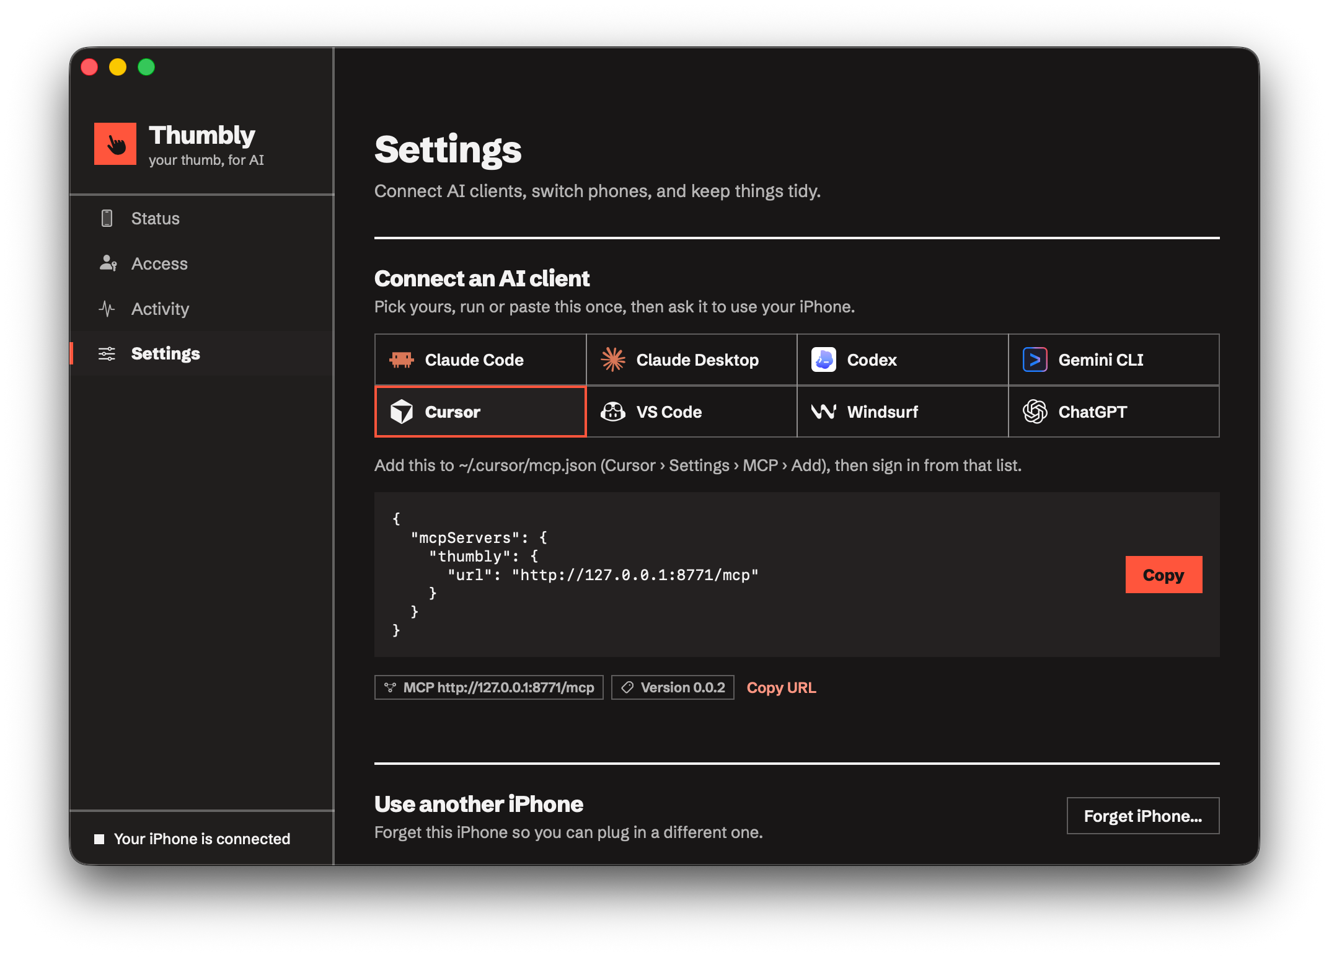Select ChatGPT as the AI client

point(1114,412)
